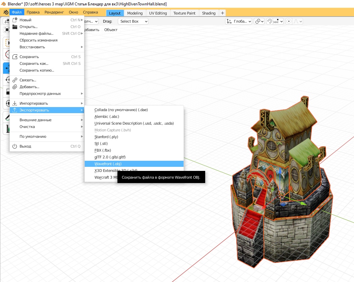Click the Link chain icon
The height and width of the screenshot is (282, 354).
pos(15,80)
